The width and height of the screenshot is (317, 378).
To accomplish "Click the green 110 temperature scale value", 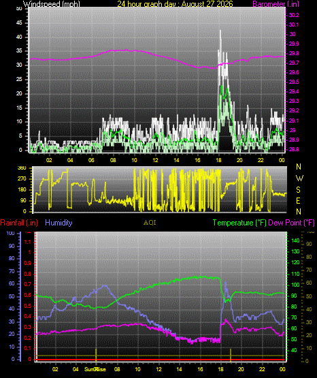I will point(296,274).
